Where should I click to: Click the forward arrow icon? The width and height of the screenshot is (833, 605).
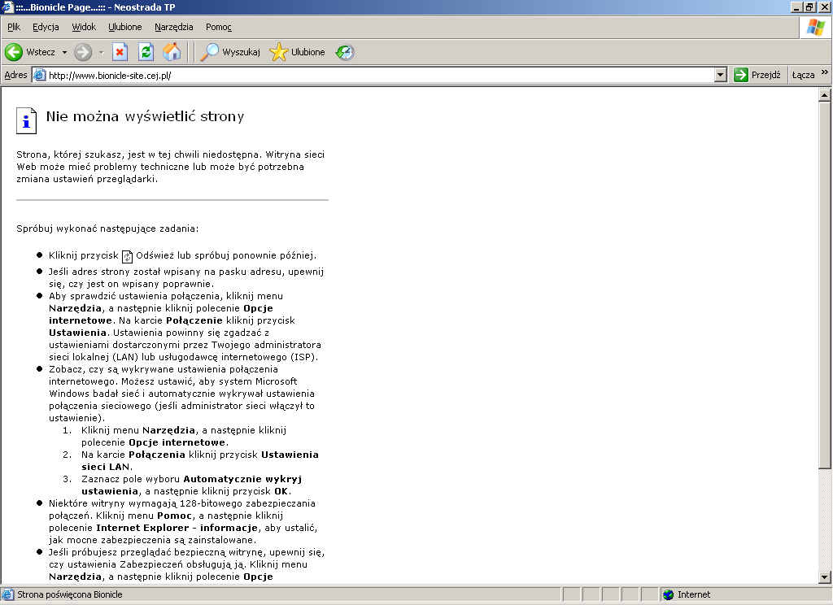click(x=82, y=52)
